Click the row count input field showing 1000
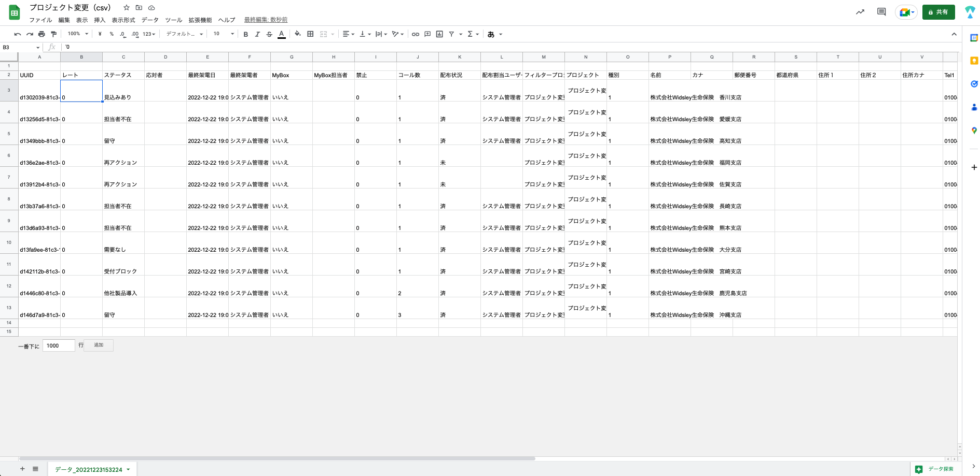 tap(59, 345)
